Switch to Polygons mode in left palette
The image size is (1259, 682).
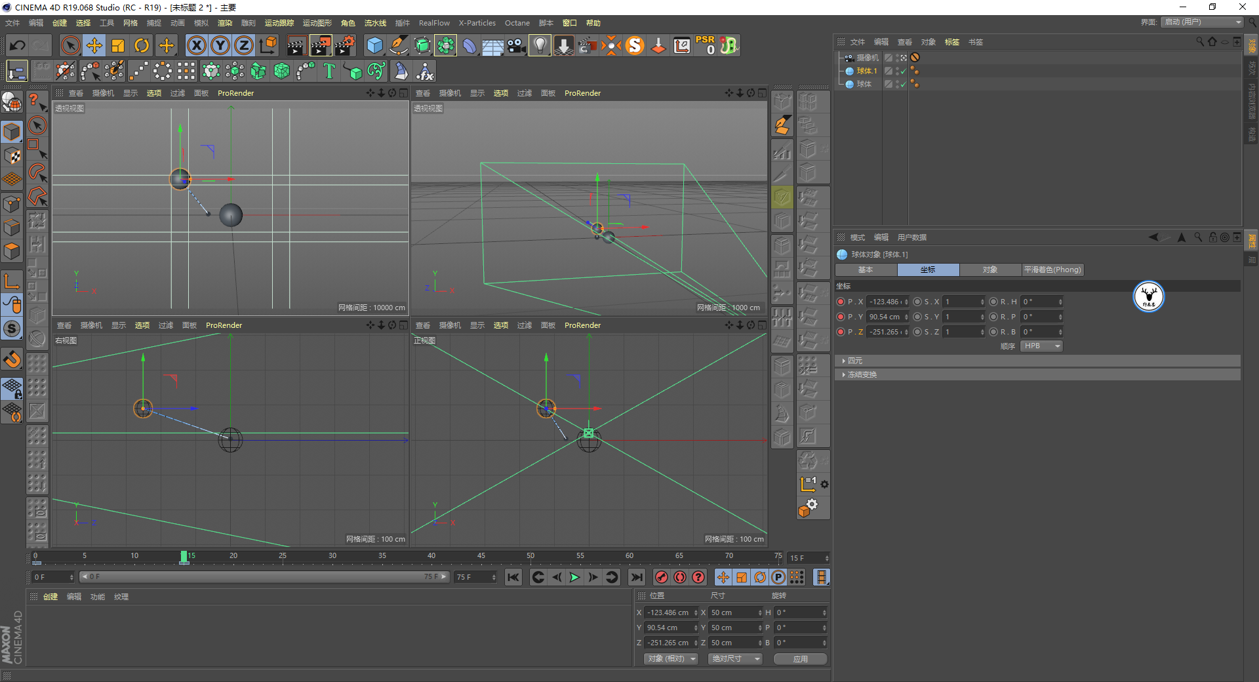pyautogui.click(x=12, y=251)
